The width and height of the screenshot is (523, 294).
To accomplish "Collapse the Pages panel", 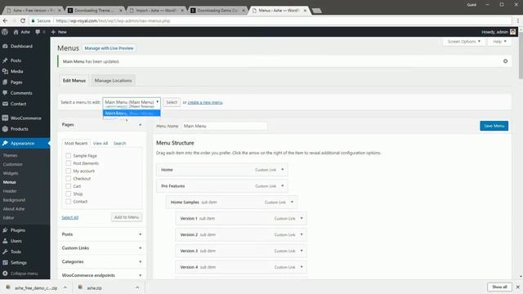I will click(x=140, y=125).
